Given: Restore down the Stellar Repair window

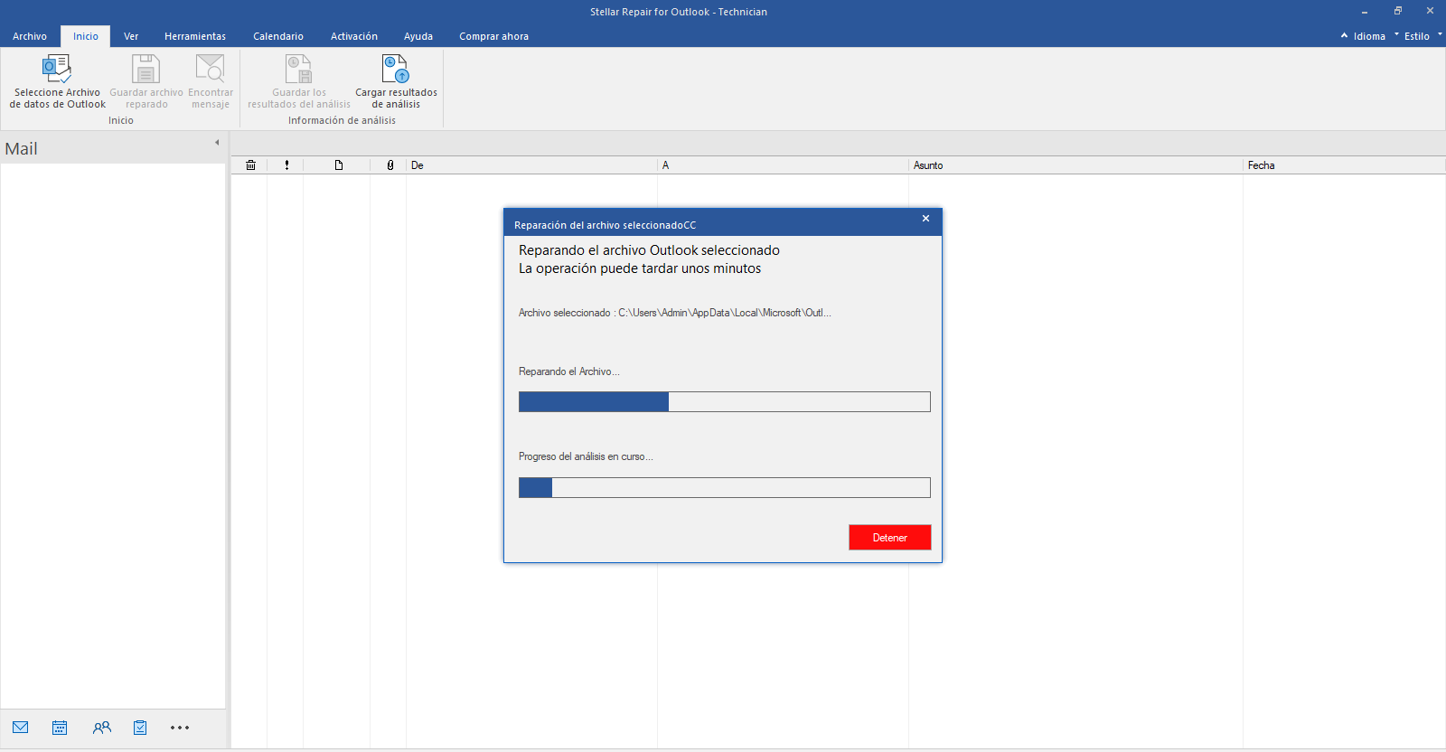Looking at the screenshot, I should coord(1398,12).
